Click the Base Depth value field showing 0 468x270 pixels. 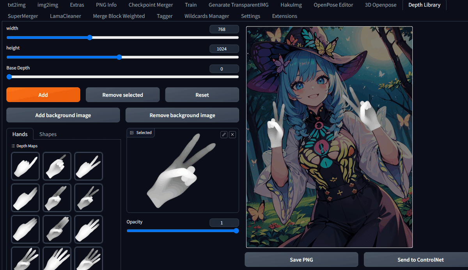click(x=224, y=69)
